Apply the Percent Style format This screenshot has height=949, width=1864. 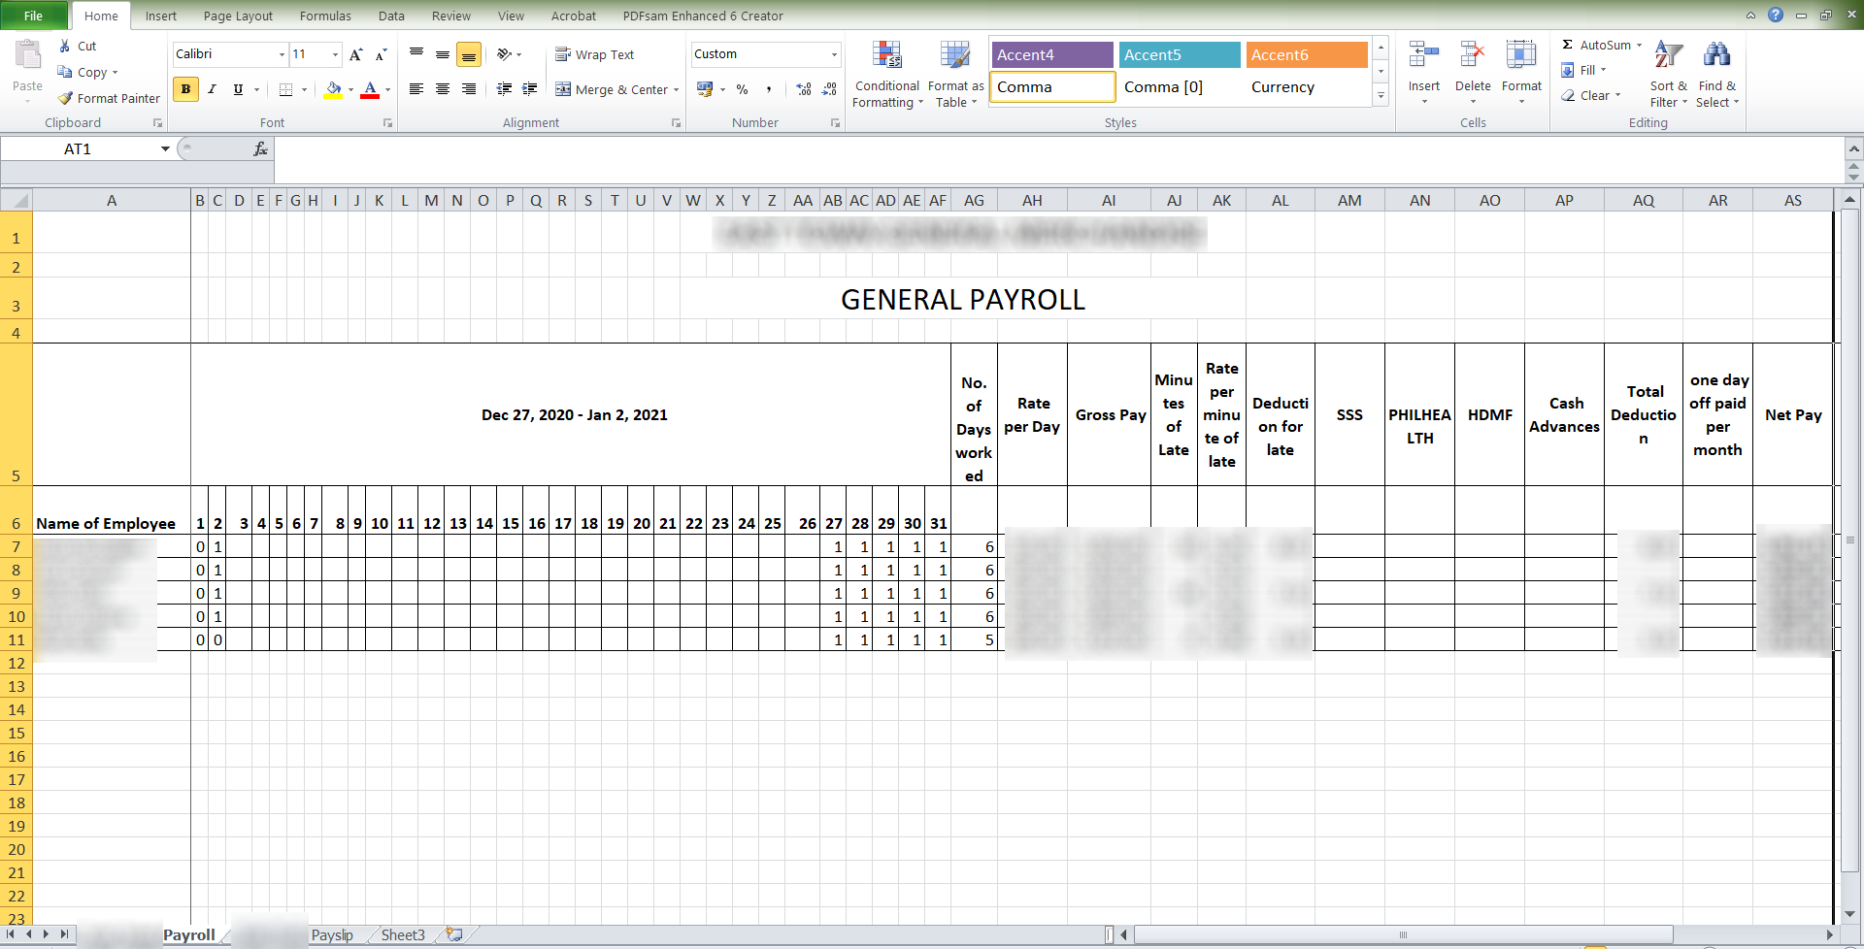point(743,89)
